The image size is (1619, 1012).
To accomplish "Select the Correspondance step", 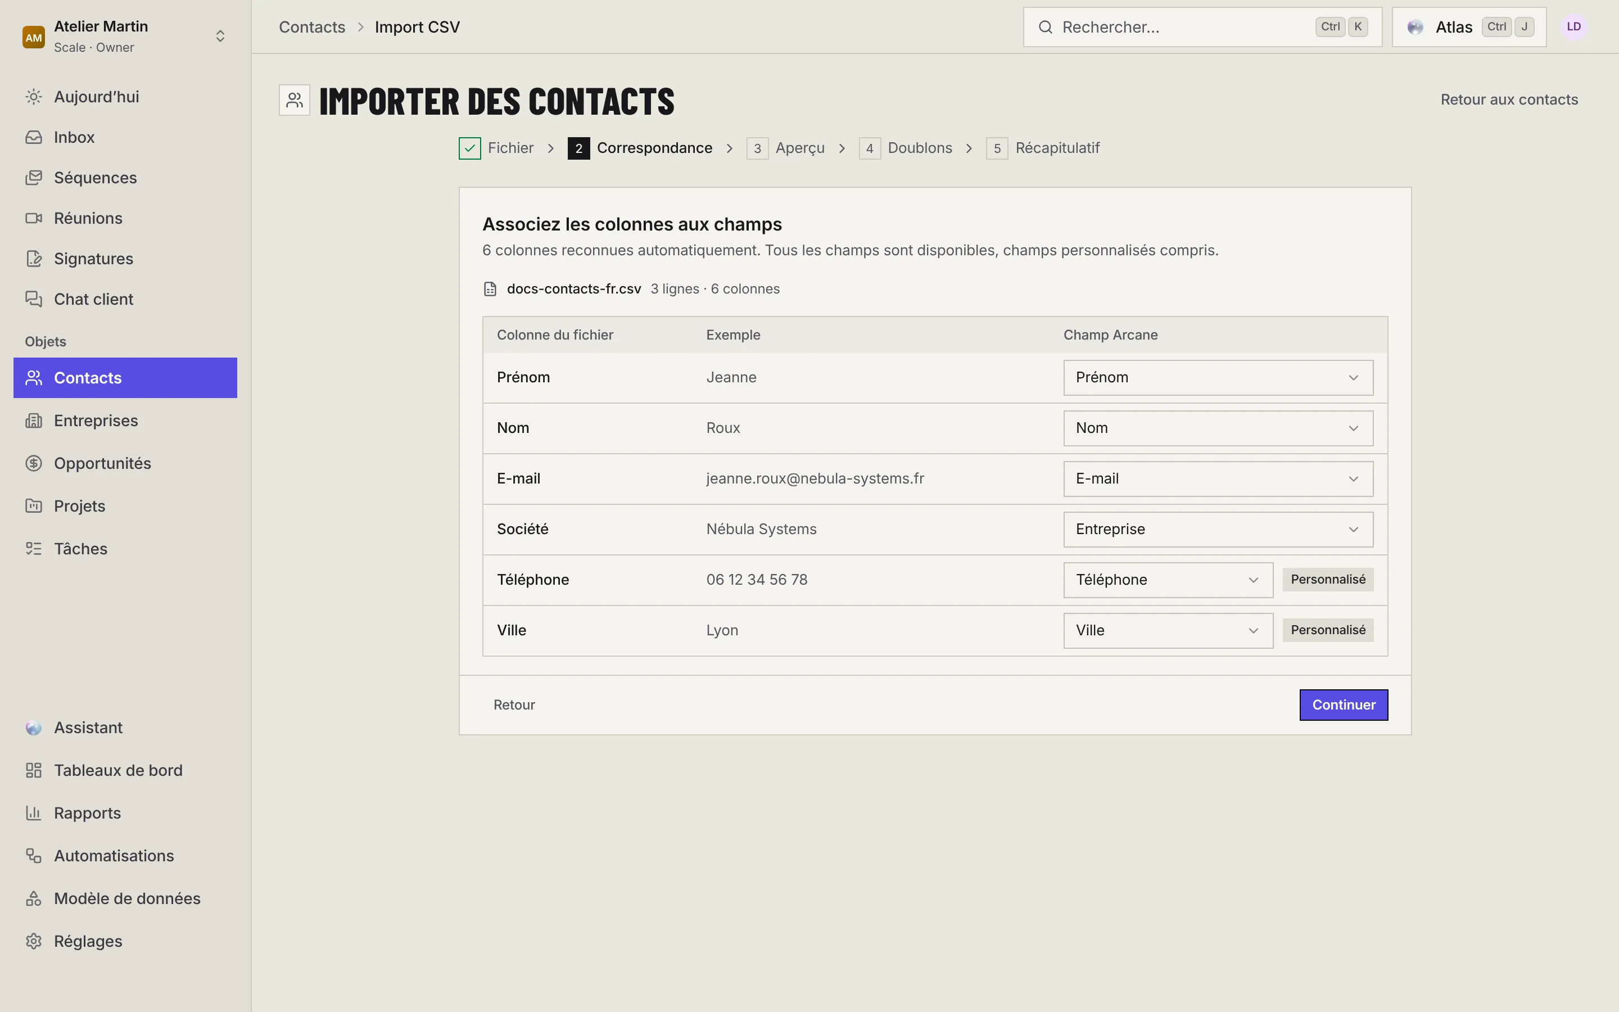I will (x=640, y=148).
